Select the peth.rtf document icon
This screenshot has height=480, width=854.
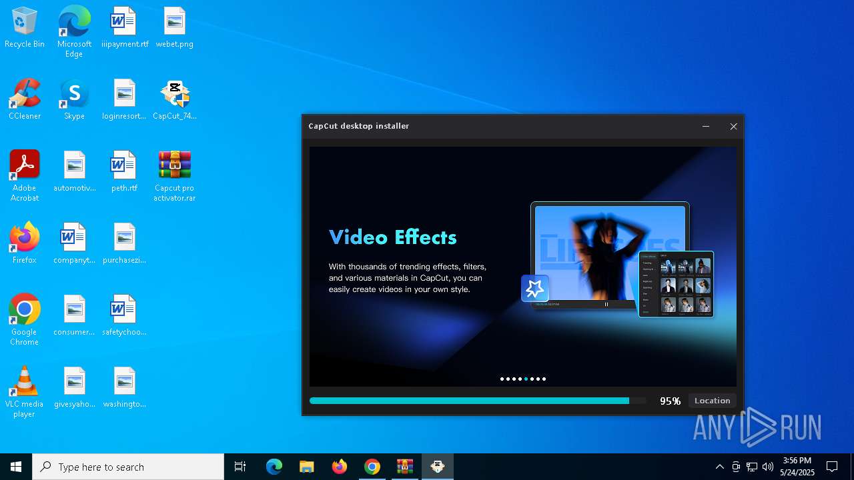point(124,172)
